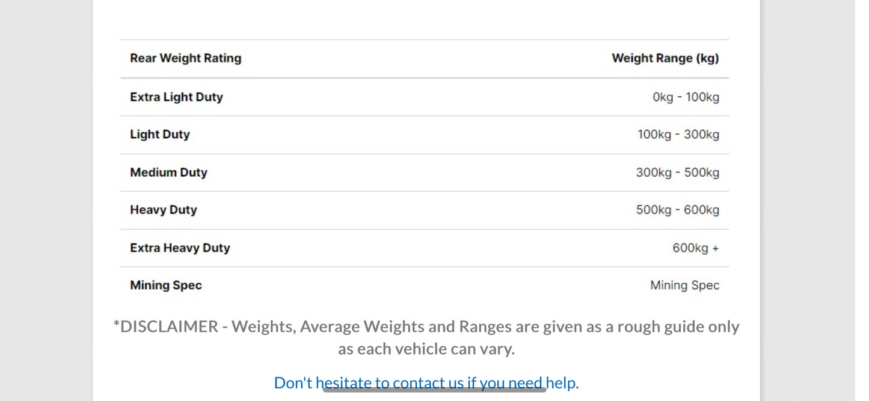Click the word '*DISCLAIMER' in the note
Viewport: 869px width, 401px height.
pyautogui.click(x=166, y=326)
